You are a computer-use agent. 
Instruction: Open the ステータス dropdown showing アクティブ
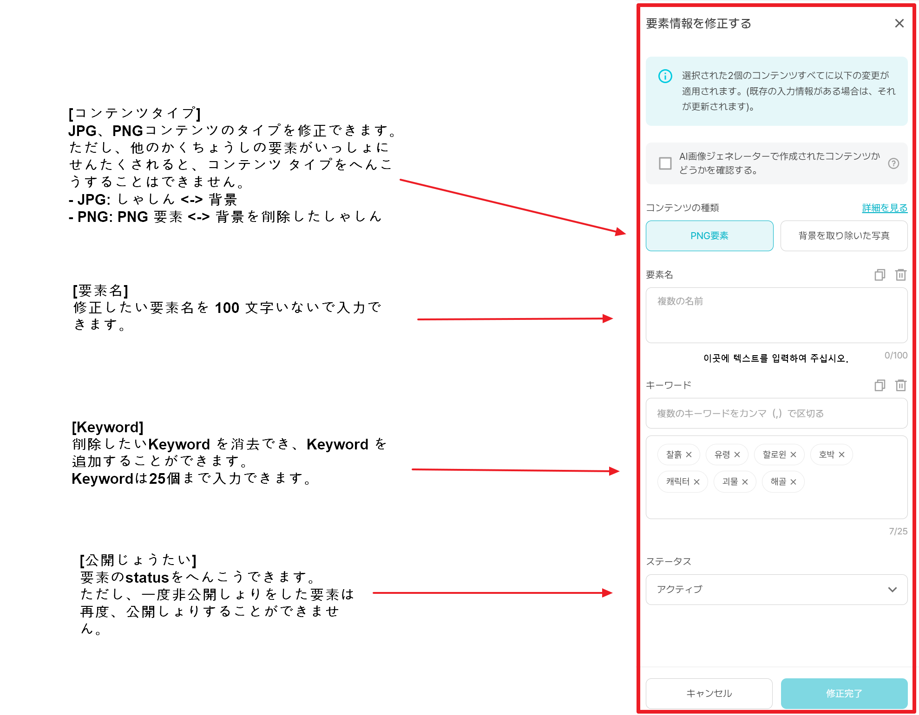pyautogui.click(x=776, y=590)
